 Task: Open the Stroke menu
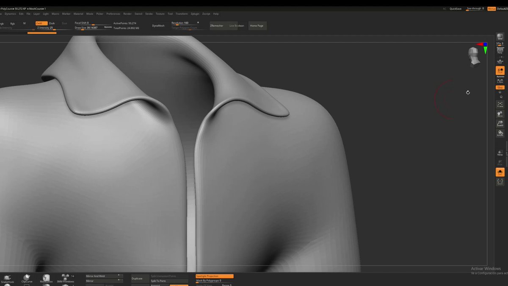point(149,14)
